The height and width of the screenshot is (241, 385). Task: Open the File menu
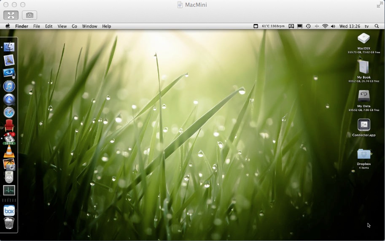[x=37, y=26]
